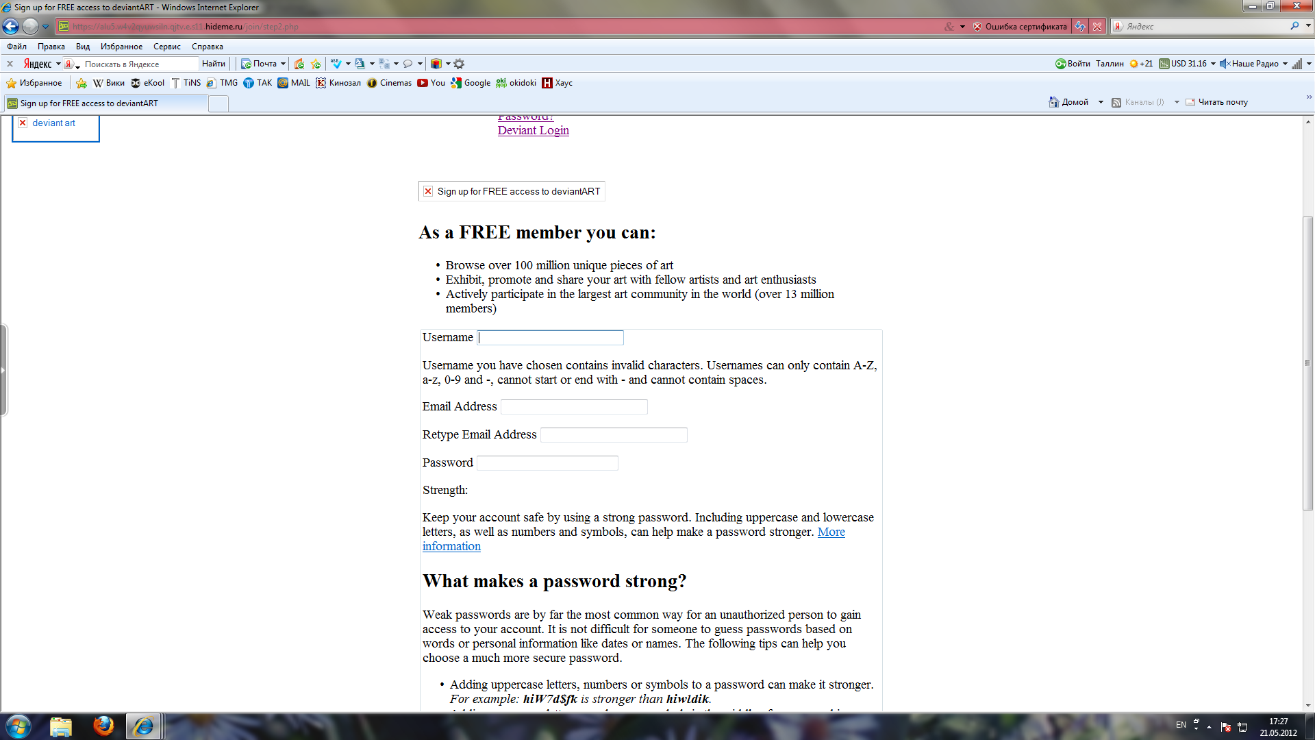Screen dimensions: 1315x740
Task: Click the search magnifier in Яндекс box
Action: (1294, 26)
